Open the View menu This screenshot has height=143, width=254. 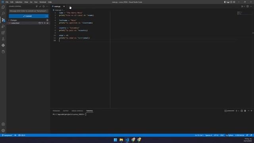pyautogui.click(x=26, y=2)
